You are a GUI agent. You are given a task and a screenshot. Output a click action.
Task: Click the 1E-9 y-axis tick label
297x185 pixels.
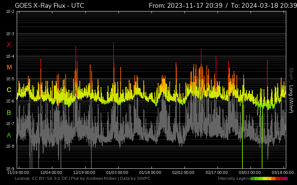tap(10, 169)
